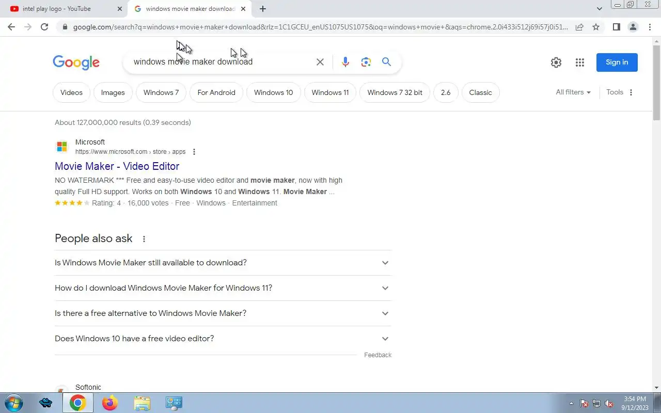Expand "Is Windows Movie Maker still available" question
Screen dimensions: 661x413
point(223,263)
